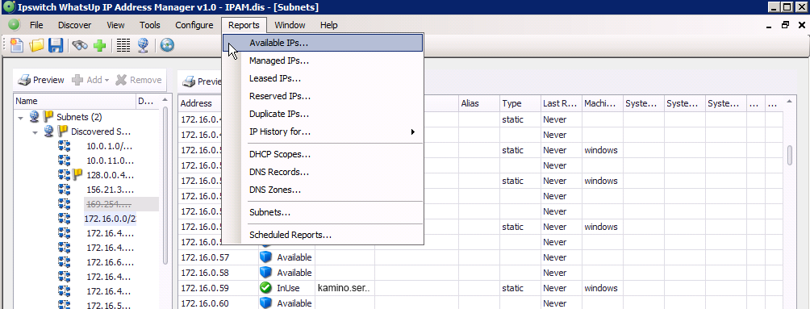The height and width of the screenshot is (309, 810).
Task: Open the Add dropdown in subnet panel
Action: (x=106, y=80)
